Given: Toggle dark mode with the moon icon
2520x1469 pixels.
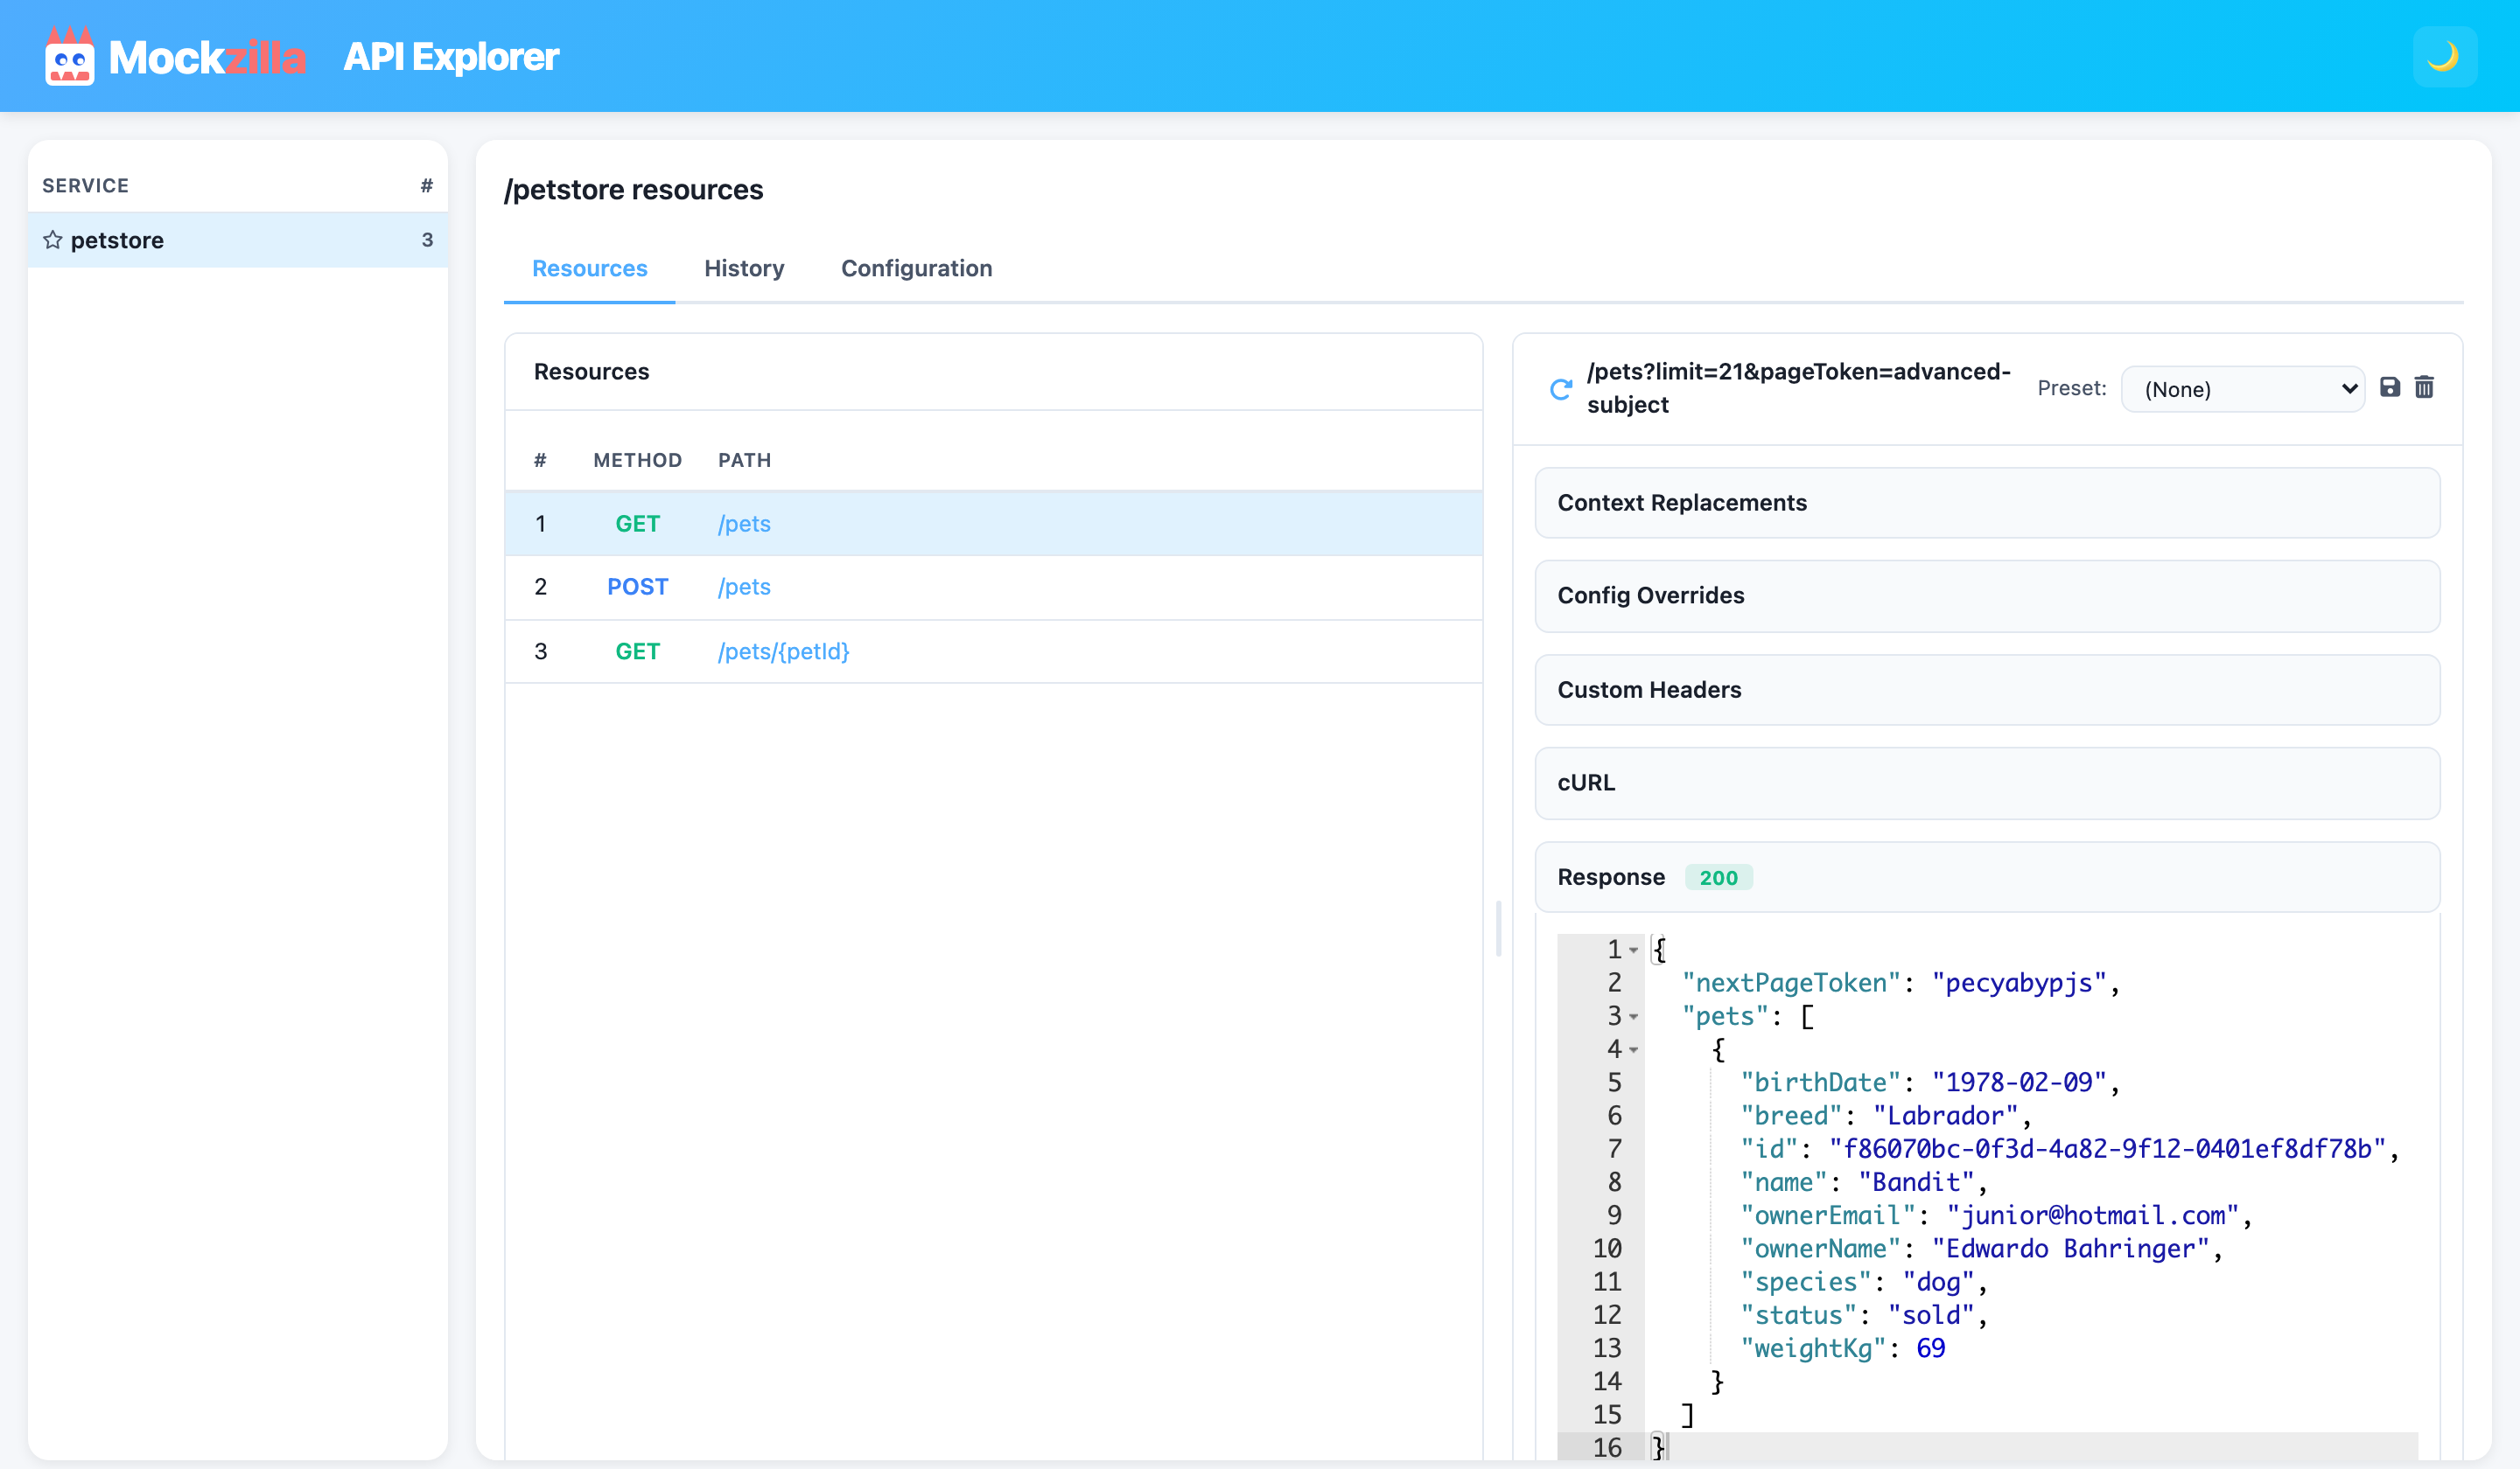Looking at the screenshot, I should click(2443, 57).
